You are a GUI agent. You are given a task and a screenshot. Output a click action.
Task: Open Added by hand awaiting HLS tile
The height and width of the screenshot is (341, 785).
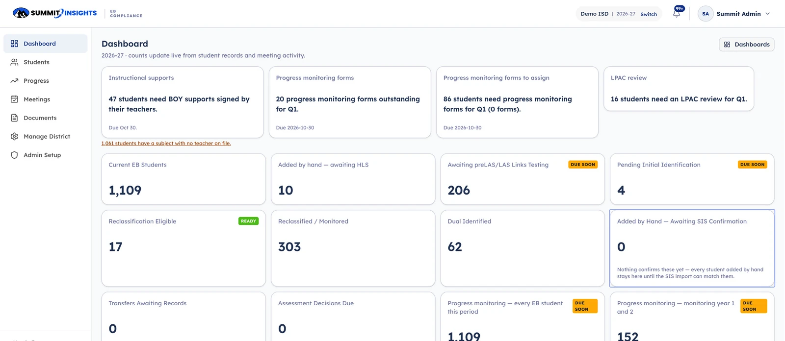point(353,179)
